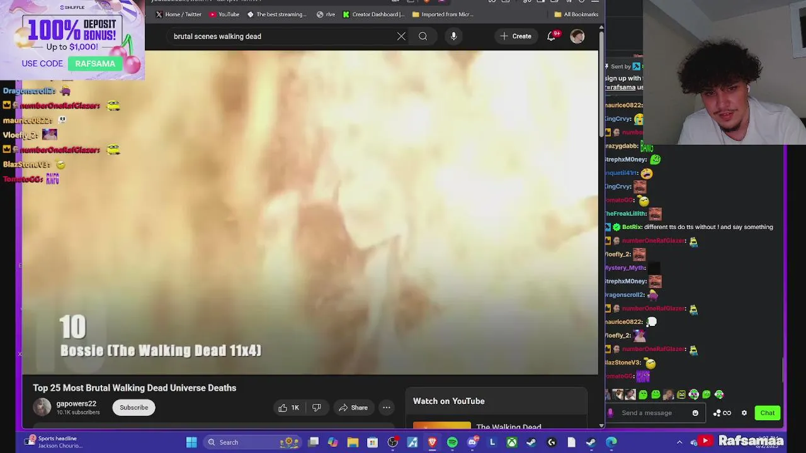Open the YouTube account avatar menu
Image resolution: width=806 pixels, height=453 pixels.
coord(577,36)
